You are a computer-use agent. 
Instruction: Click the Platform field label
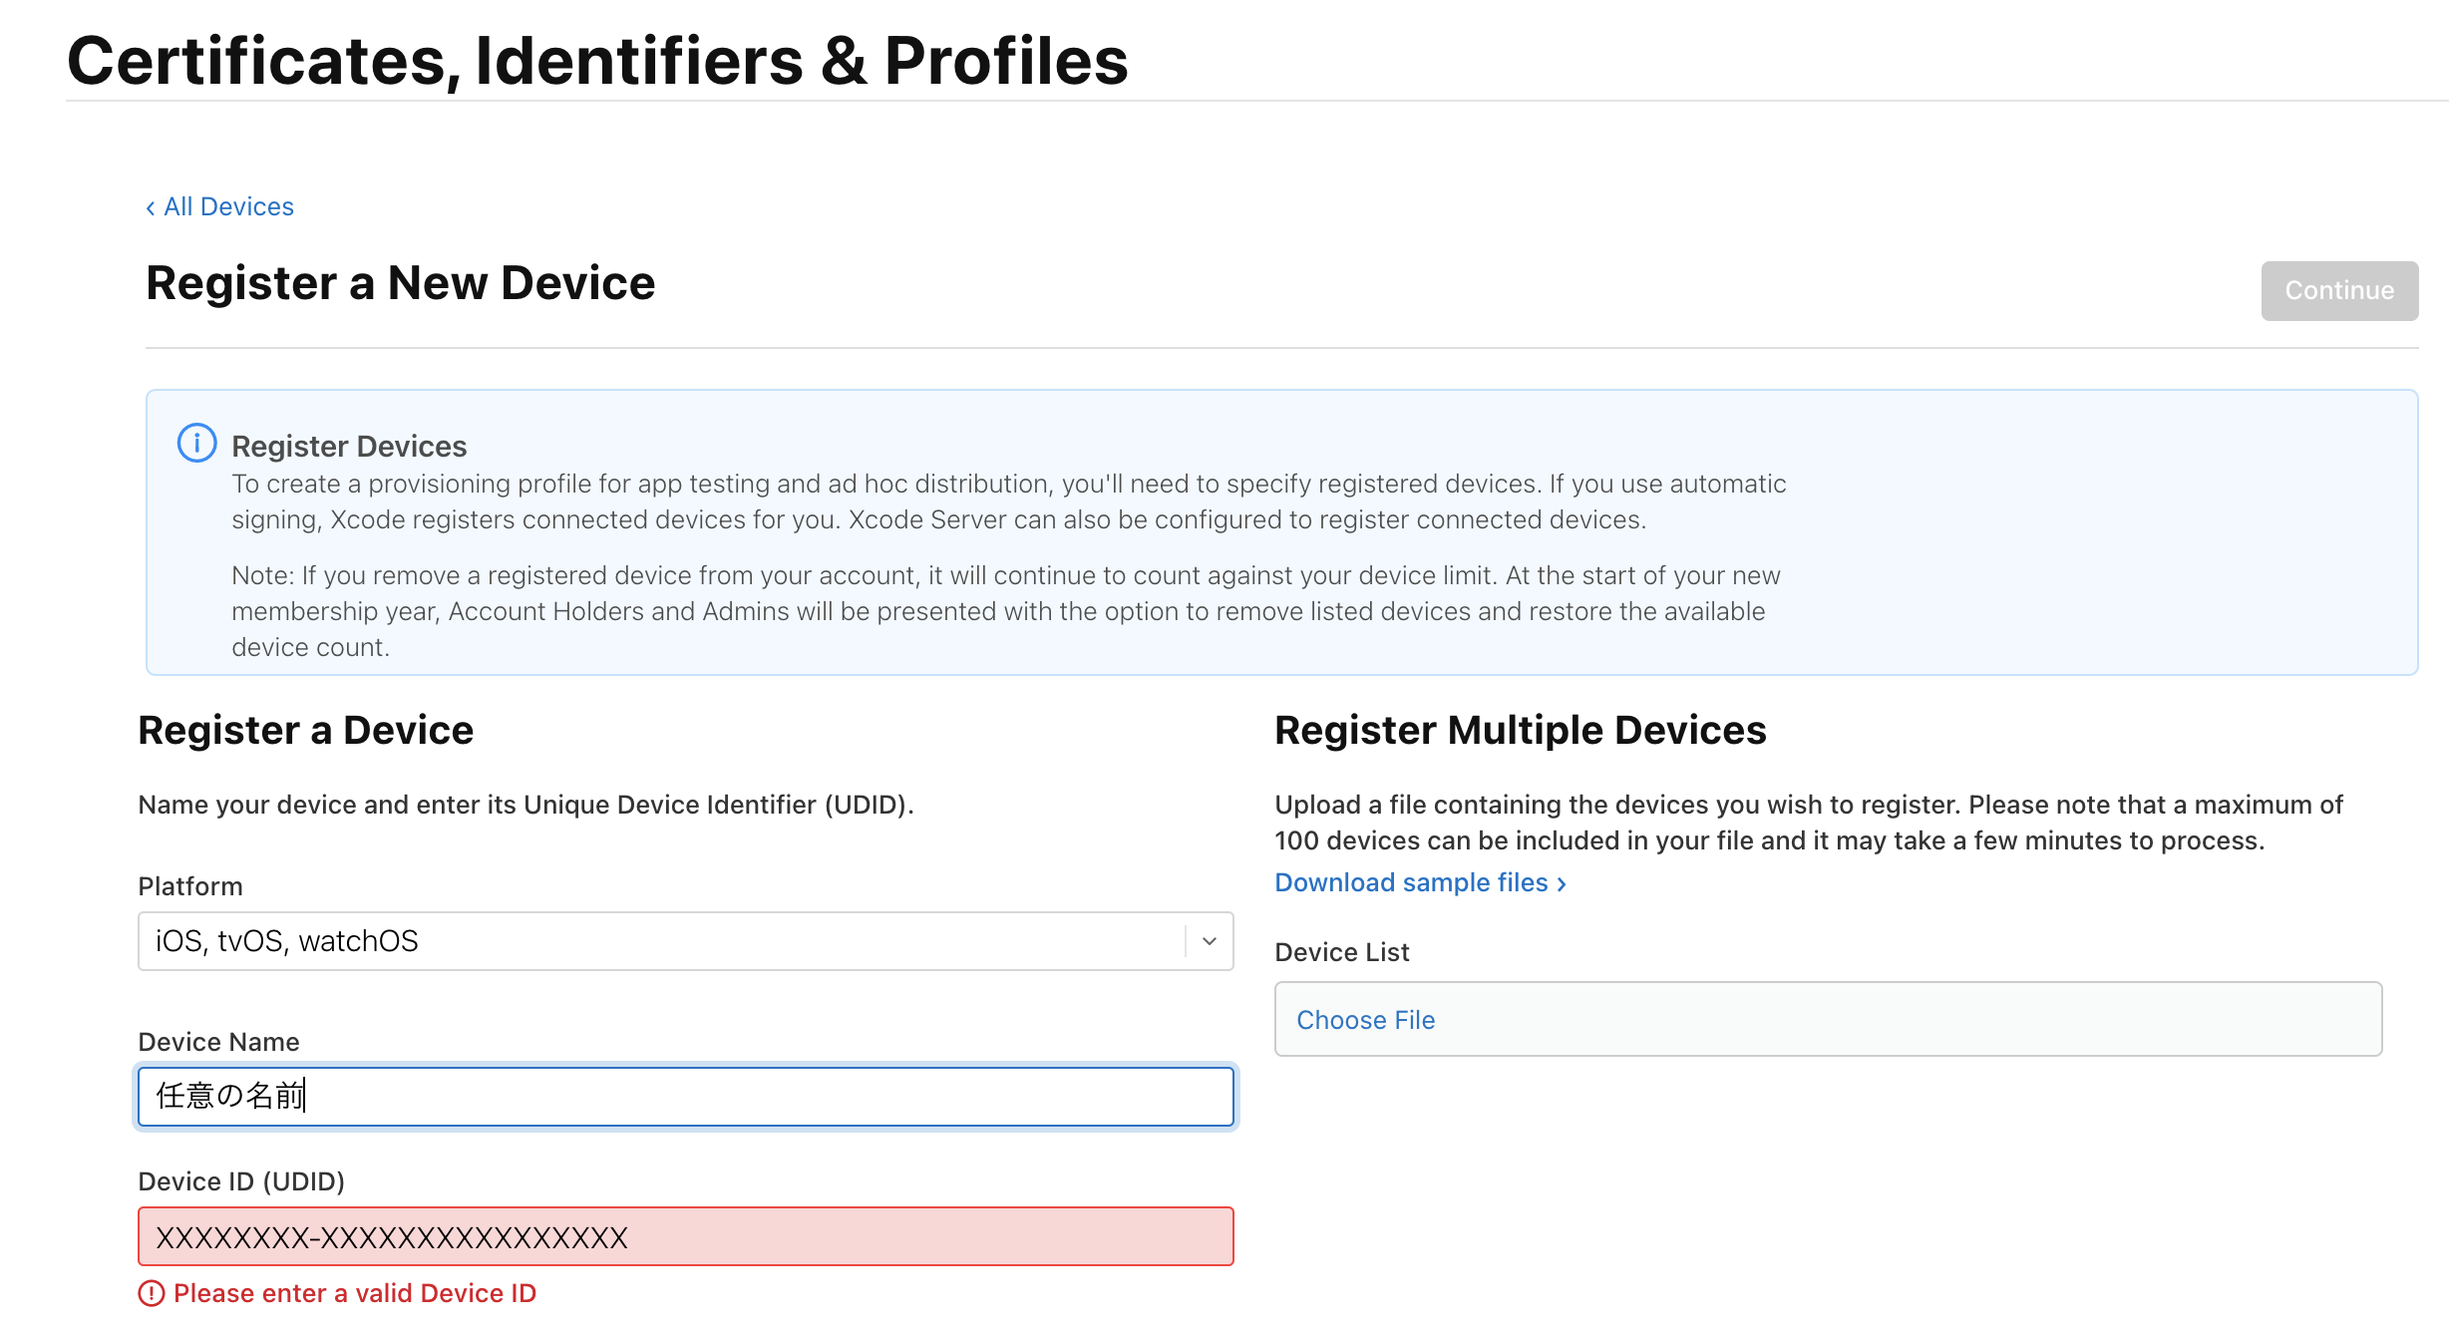coord(189,886)
